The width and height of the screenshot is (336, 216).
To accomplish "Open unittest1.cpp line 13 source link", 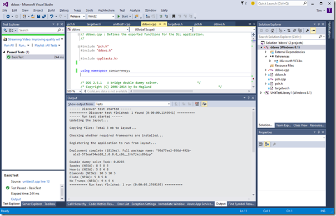I will (36, 182).
